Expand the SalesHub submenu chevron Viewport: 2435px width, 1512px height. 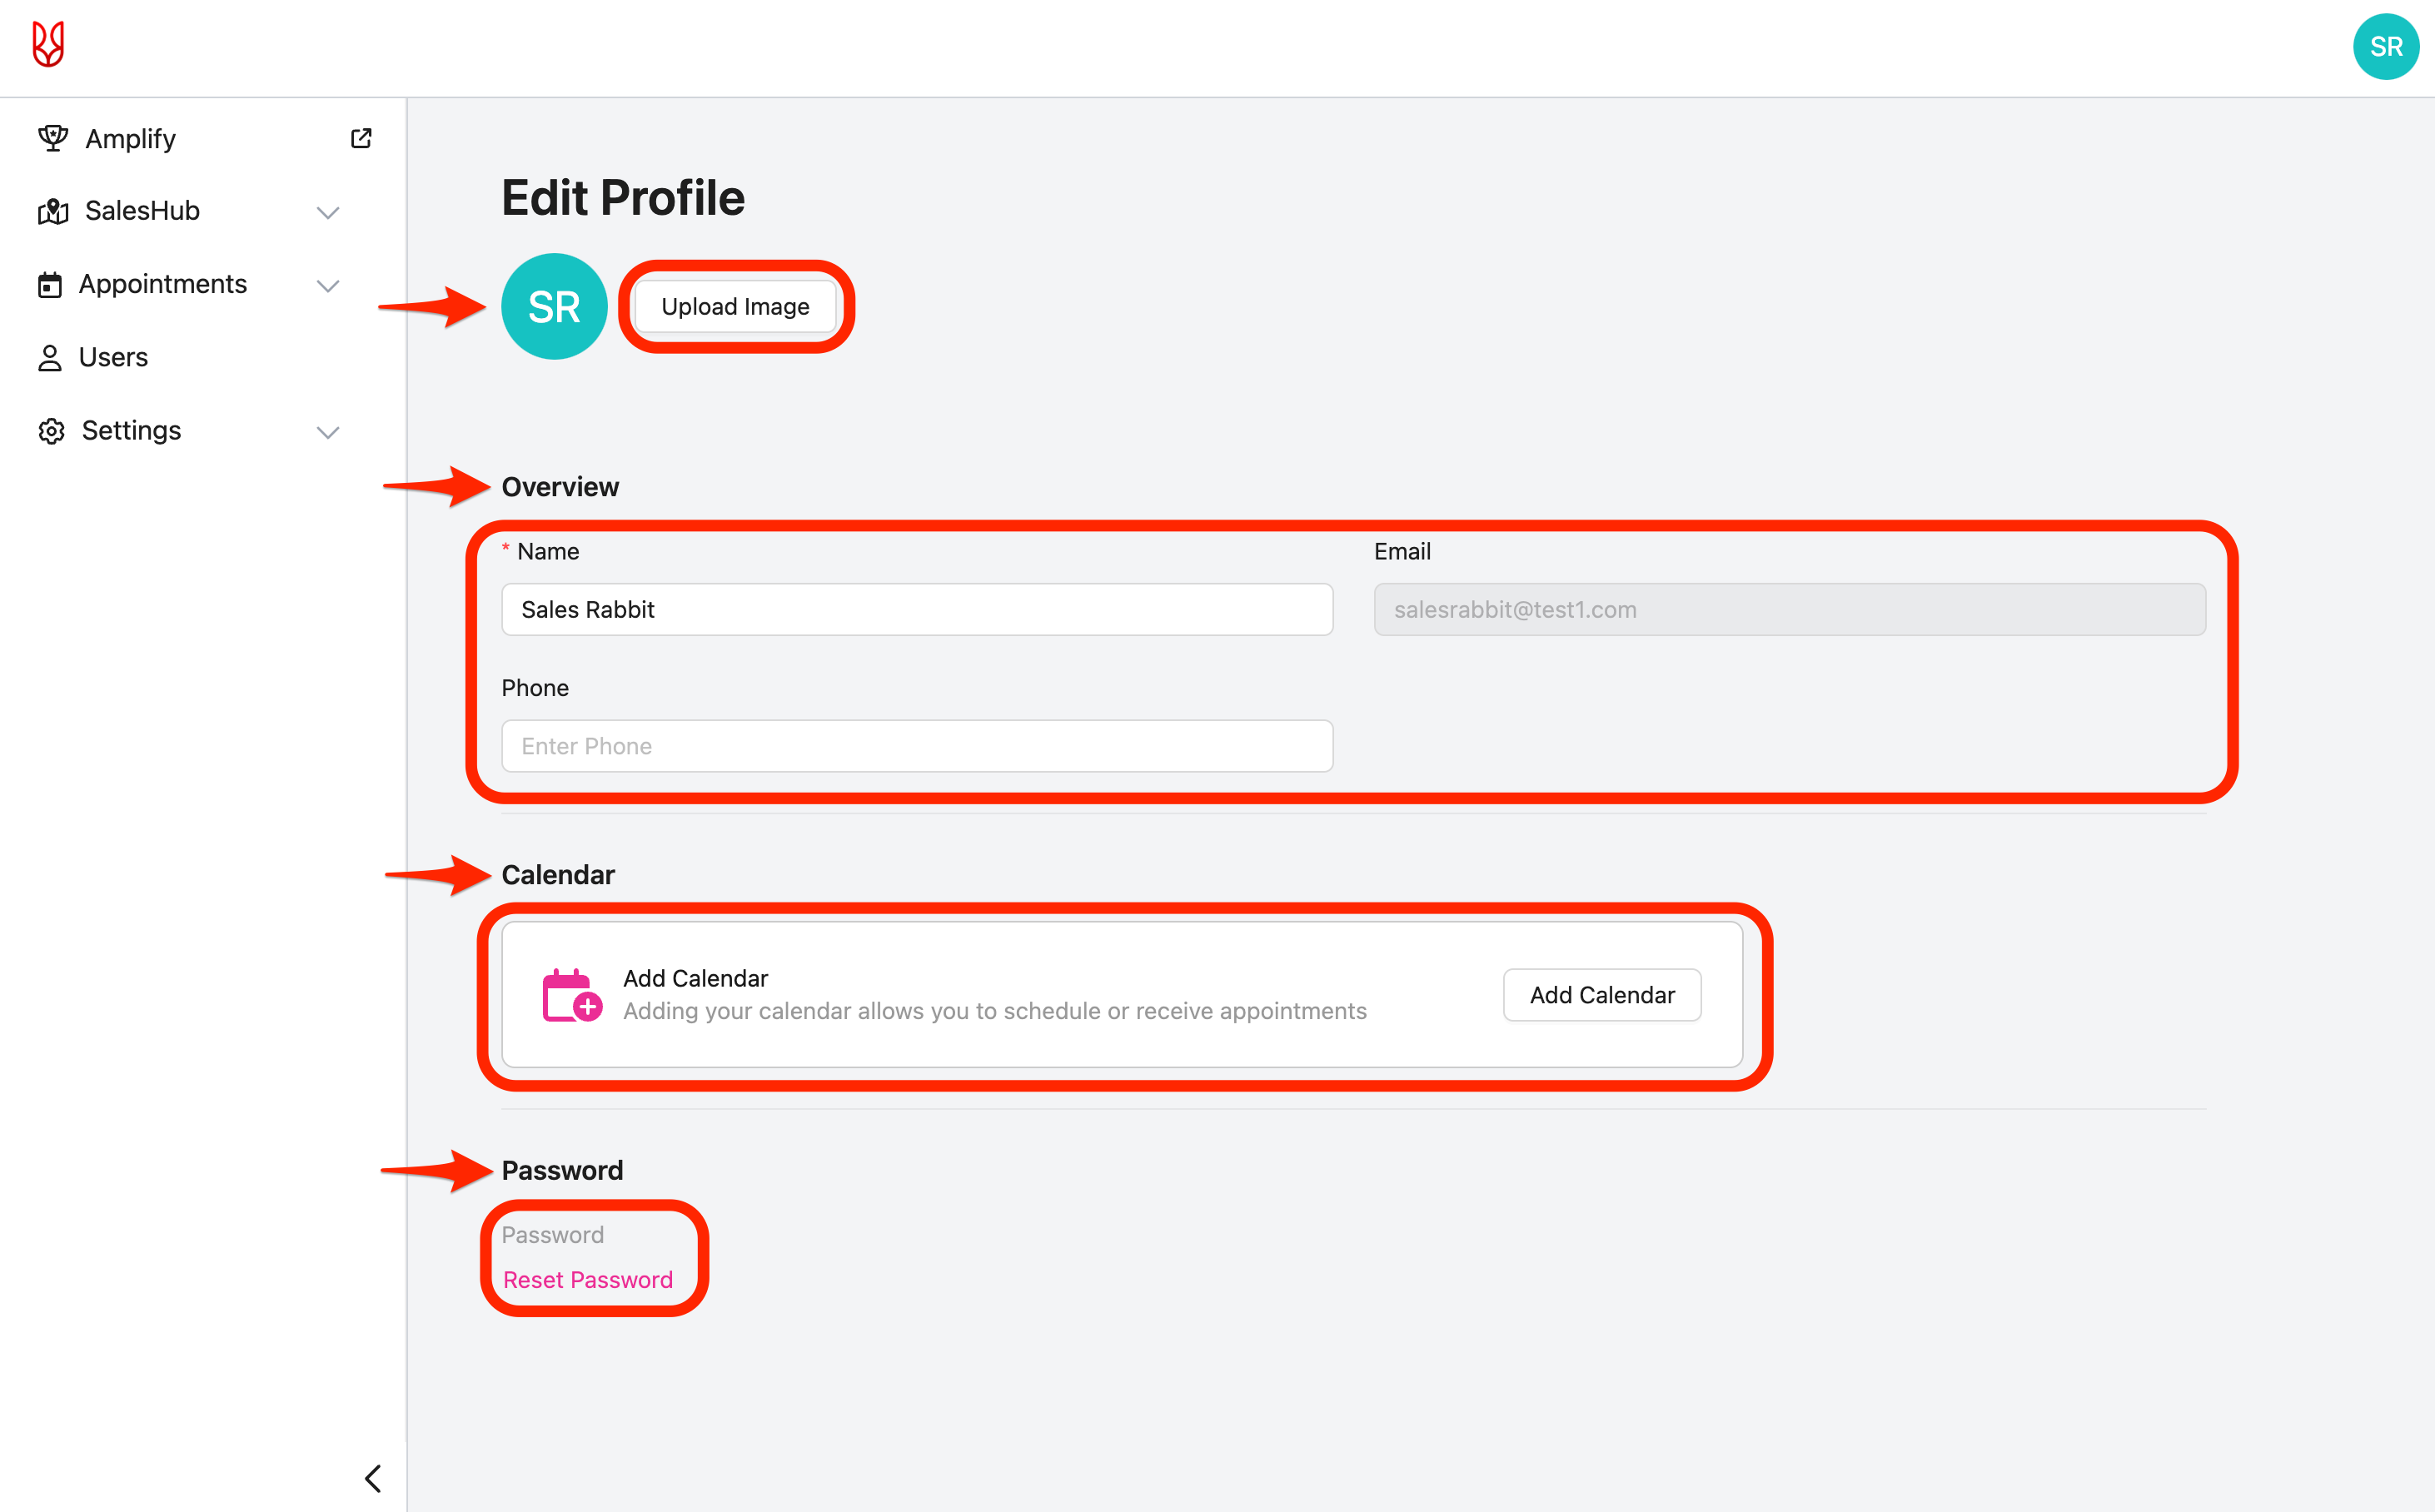click(328, 212)
